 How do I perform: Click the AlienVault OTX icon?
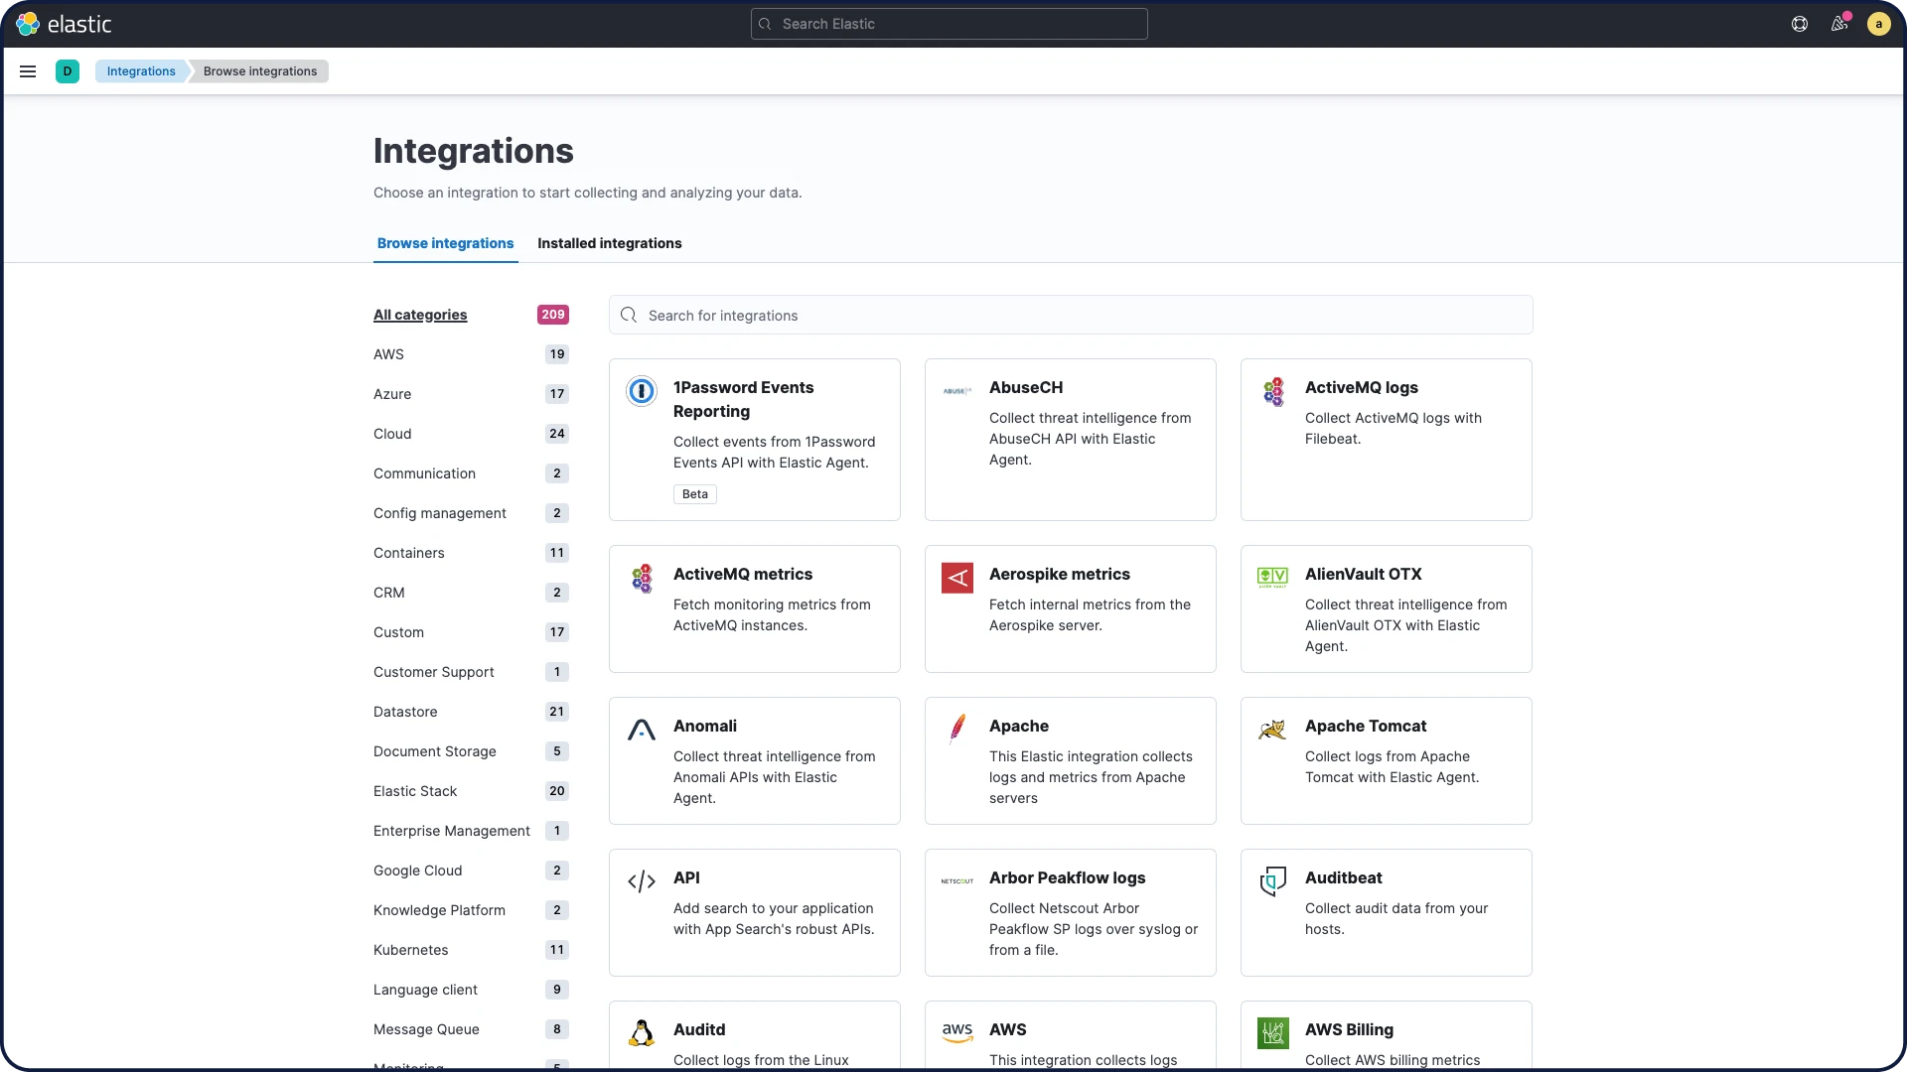click(x=1273, y=578)
